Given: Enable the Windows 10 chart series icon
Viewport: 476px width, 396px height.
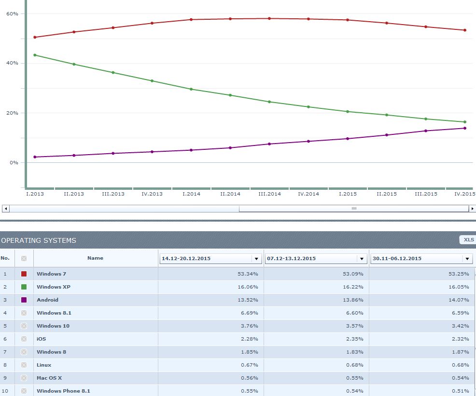Looking at the screenshot, I should click(24, 326).
